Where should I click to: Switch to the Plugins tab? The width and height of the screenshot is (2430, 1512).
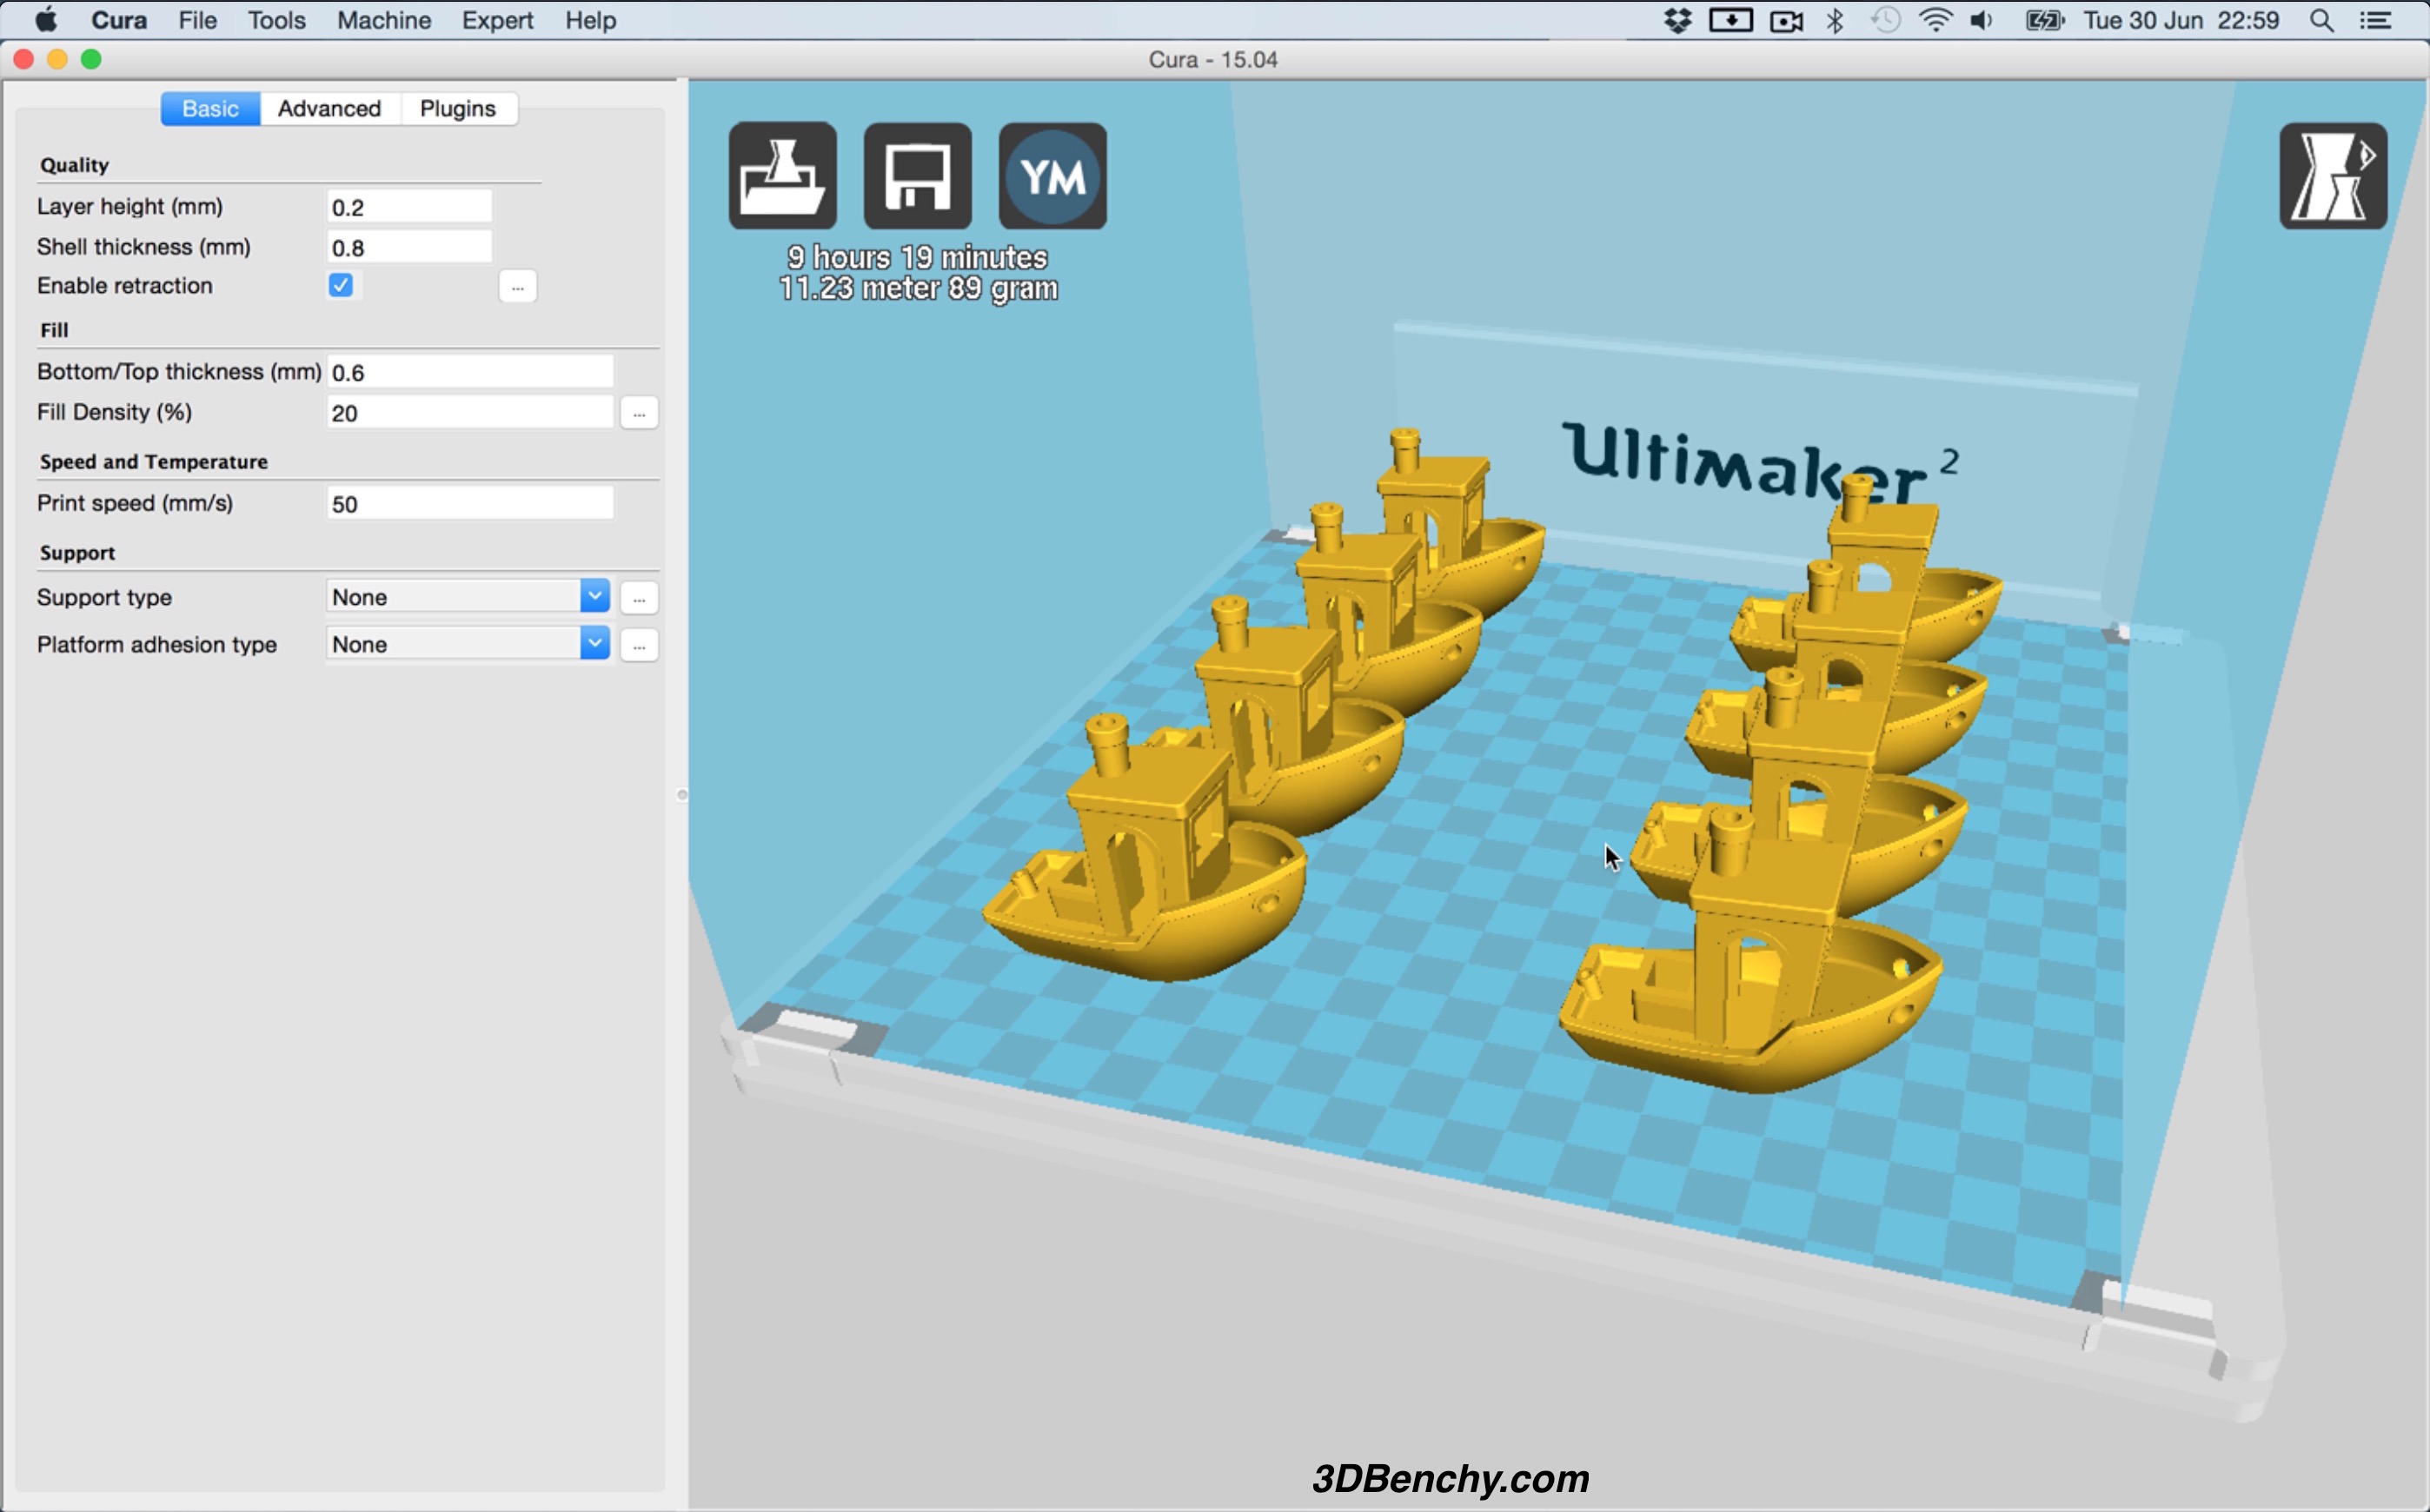pyautogui.click(x=457, y=108)
